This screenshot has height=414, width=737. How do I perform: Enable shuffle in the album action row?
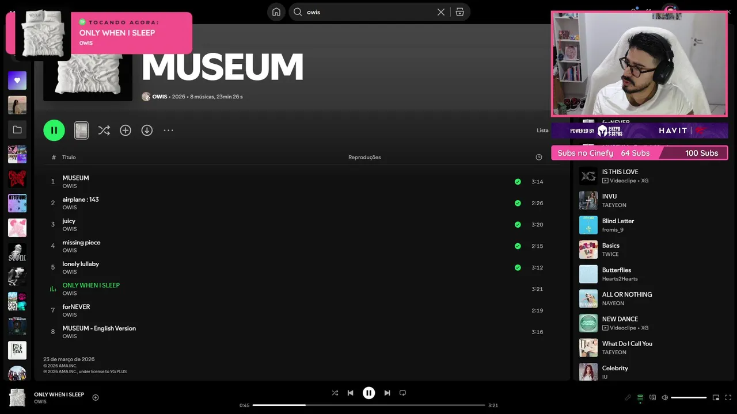click(104, 131)
